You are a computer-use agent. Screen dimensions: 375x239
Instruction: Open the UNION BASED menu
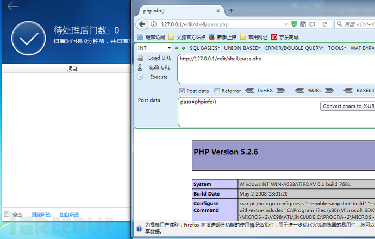(242, 48)
